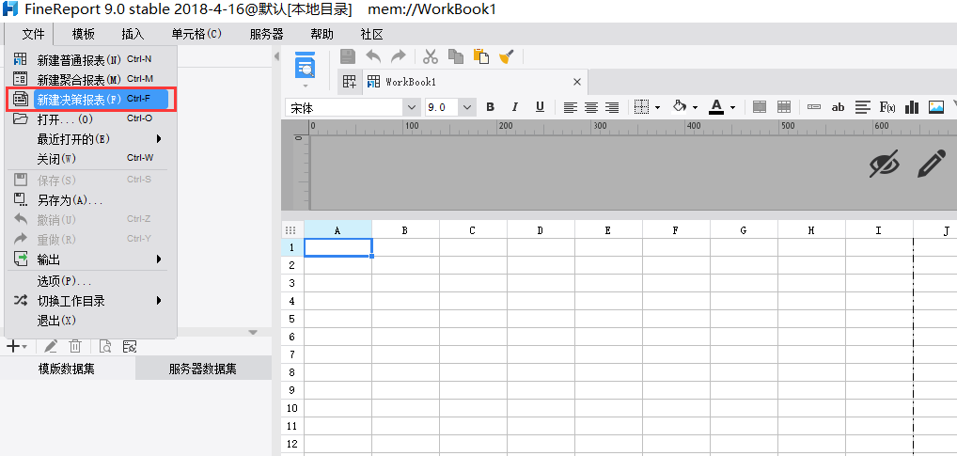Click the 'ab' plain text insert icon
Screen dimensions: 957x456
(838, 108)
